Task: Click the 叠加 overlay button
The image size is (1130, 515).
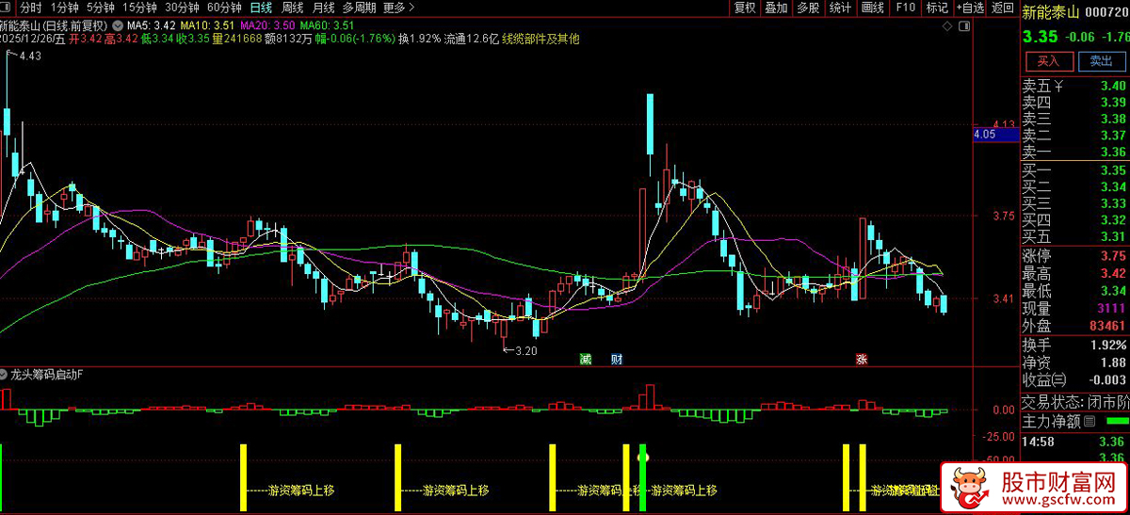Action: click(x=776, y=8)
